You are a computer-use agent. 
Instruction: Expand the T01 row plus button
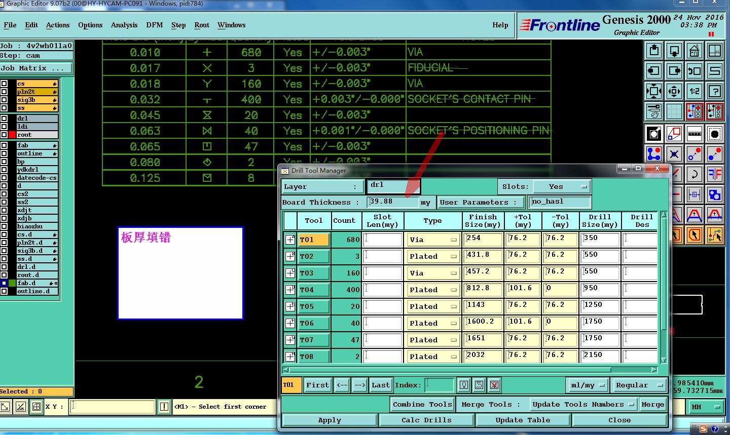290,240
